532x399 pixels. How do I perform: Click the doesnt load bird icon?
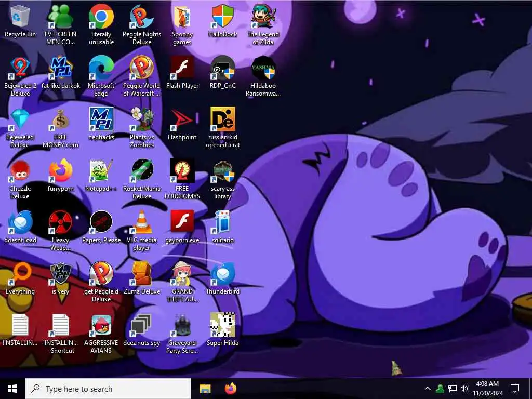tap(20, 222)
